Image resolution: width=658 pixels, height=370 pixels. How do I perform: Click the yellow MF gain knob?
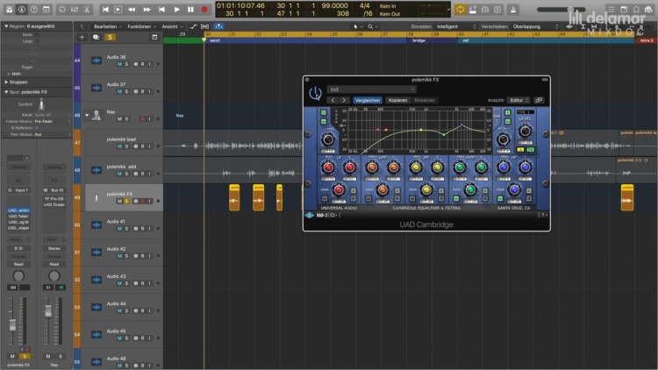point(426,190)
